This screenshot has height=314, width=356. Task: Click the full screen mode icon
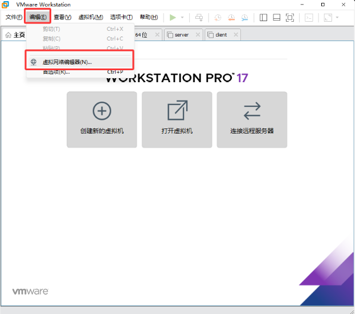click(290, 18)
